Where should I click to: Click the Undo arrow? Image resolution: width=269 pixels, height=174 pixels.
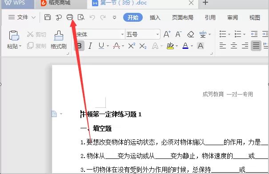click(92, 17)
